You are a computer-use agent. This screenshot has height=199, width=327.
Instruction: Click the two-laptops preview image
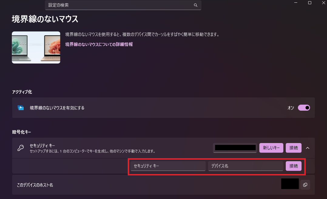click(x=36, y=47)
